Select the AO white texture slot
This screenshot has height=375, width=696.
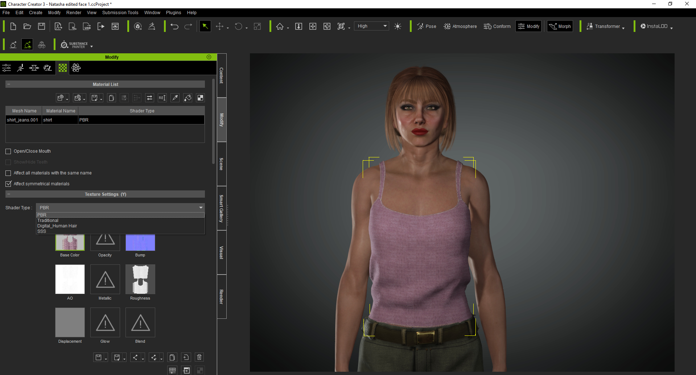[70, 279]
